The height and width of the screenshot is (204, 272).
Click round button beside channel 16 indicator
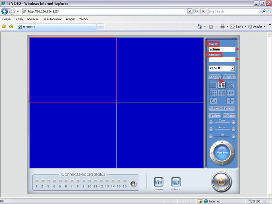[x=133, y=184]
